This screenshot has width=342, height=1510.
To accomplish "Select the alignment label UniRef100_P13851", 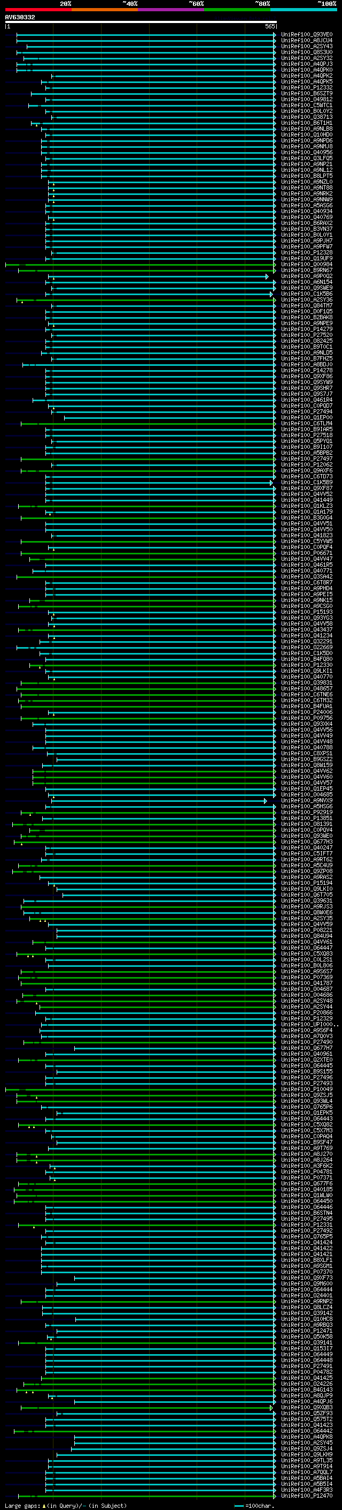I will 307,818.
